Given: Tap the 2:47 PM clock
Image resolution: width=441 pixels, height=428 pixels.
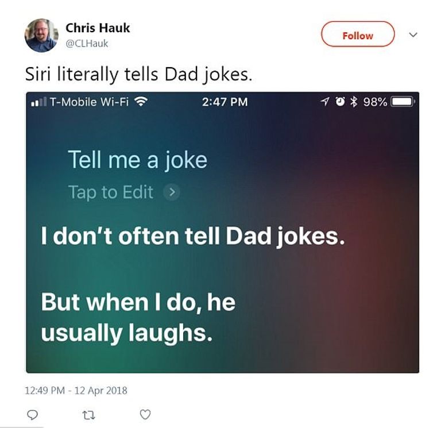Looking at the screenshot, I should pos(225,102).
